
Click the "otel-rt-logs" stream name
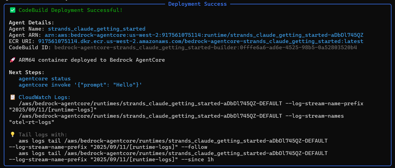tap(32, 122)
